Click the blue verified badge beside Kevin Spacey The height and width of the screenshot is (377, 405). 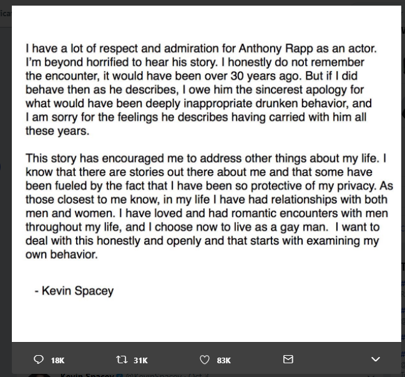point(119,376)
